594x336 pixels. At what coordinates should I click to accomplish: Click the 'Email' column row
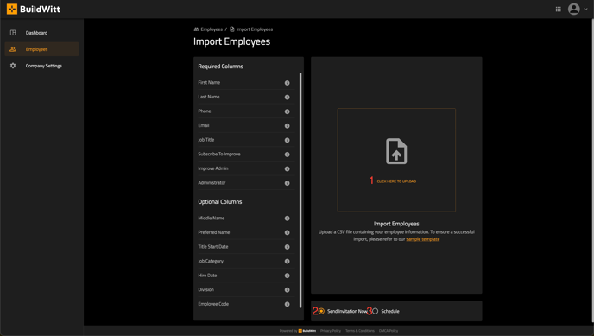pyautogui.click(x=246, y=125)
